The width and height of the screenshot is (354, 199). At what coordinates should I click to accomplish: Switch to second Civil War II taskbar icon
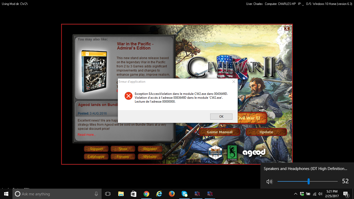[x=210, y=194]
